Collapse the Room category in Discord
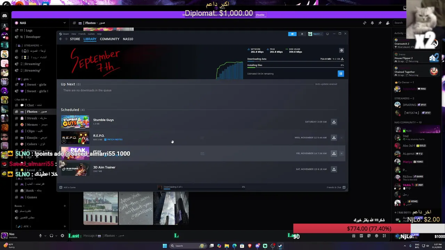The image size is (445, 250). pos(19,206)
